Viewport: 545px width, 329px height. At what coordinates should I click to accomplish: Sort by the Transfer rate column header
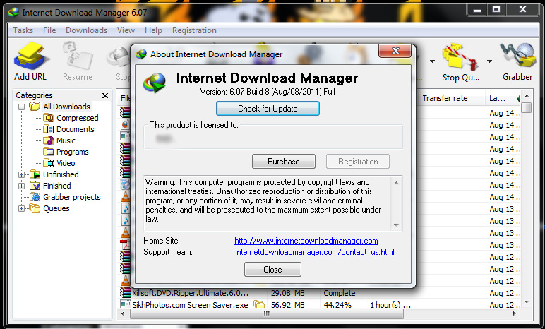tap(452, 98)
